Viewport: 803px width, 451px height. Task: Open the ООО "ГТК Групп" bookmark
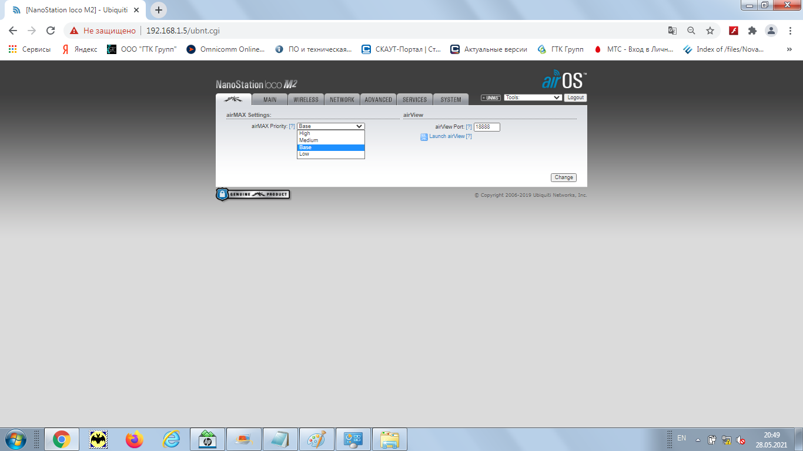click(x=142, y=49)
